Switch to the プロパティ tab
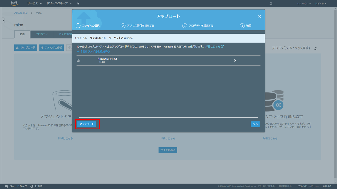This screenshot has height=189, width=337. tap(42, 34)
